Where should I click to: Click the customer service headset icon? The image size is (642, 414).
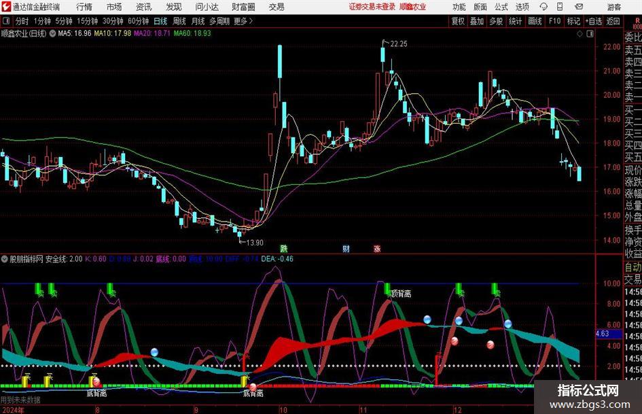pos(543,7)
